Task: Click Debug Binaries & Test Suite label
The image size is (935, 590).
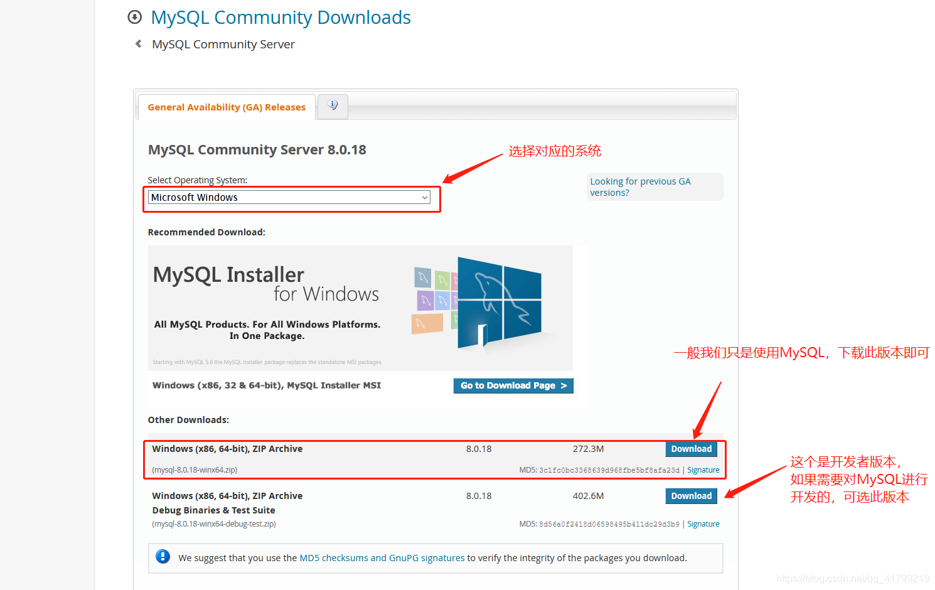Action: [x=213, y=510]
